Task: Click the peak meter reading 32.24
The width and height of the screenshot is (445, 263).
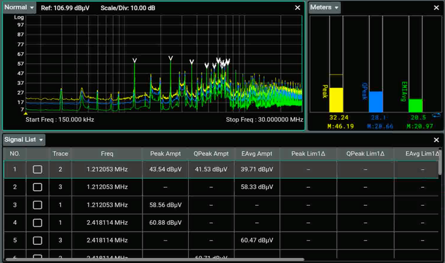Action: [339, 117]
